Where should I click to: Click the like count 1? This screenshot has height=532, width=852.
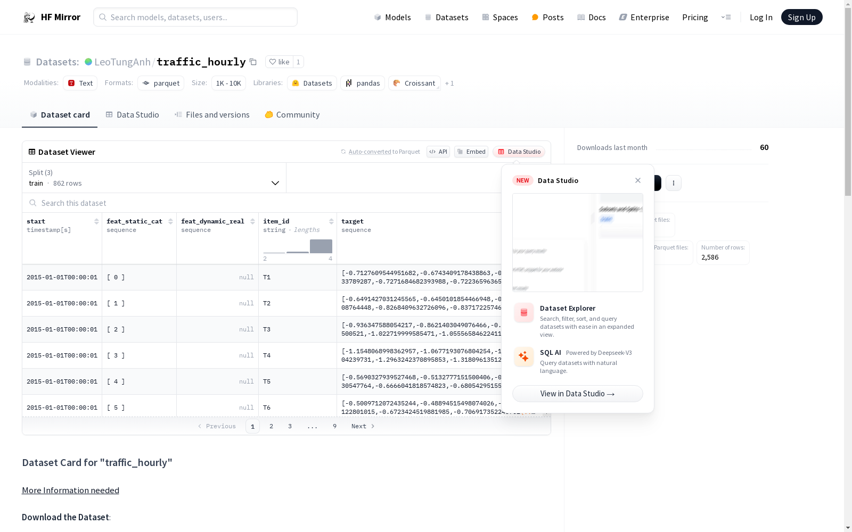pos(298,62)
